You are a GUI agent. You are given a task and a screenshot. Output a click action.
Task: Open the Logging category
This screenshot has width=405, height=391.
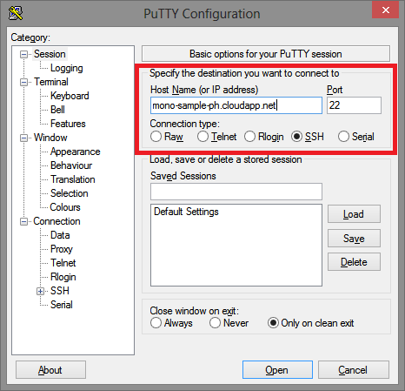point(67,68)
